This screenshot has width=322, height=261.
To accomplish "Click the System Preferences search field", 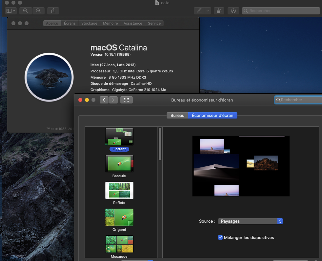I will pyautogui.click(x=298, y=100).
